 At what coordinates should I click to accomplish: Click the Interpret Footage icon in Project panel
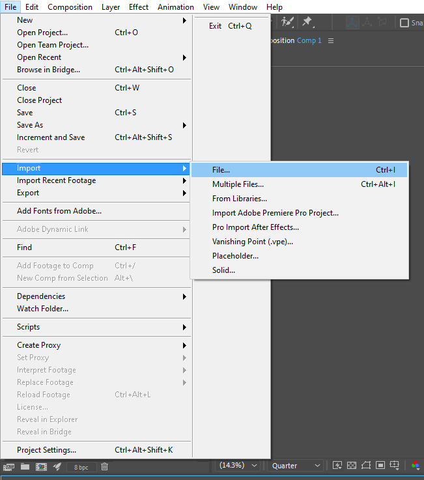point(8,467)
